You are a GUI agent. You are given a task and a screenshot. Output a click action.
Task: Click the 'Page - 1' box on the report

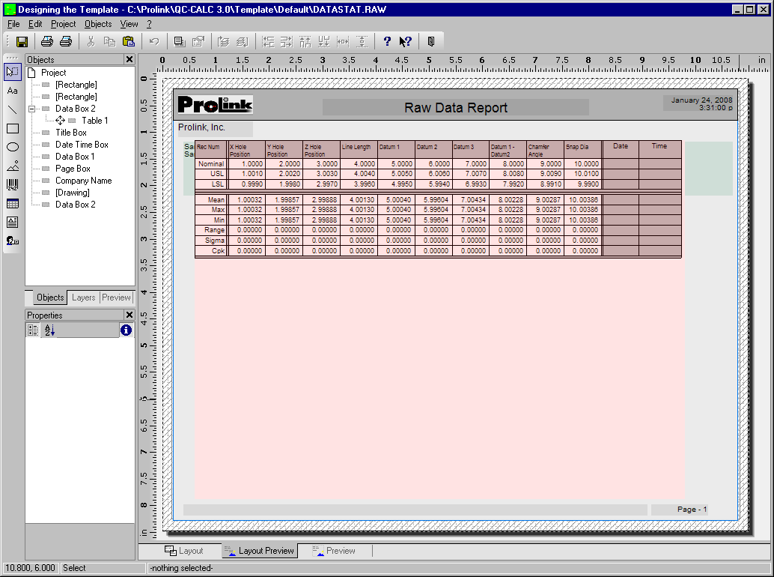click(x=679, y=510)
